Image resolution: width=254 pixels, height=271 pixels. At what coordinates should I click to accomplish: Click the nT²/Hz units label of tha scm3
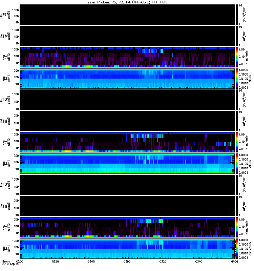(244, 36)
